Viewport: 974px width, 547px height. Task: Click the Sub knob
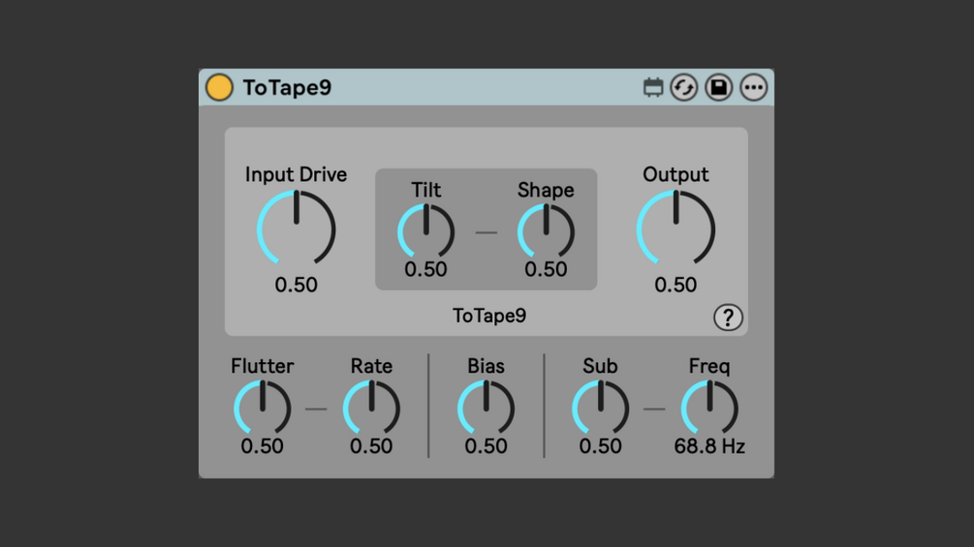[x=600, y=409]
